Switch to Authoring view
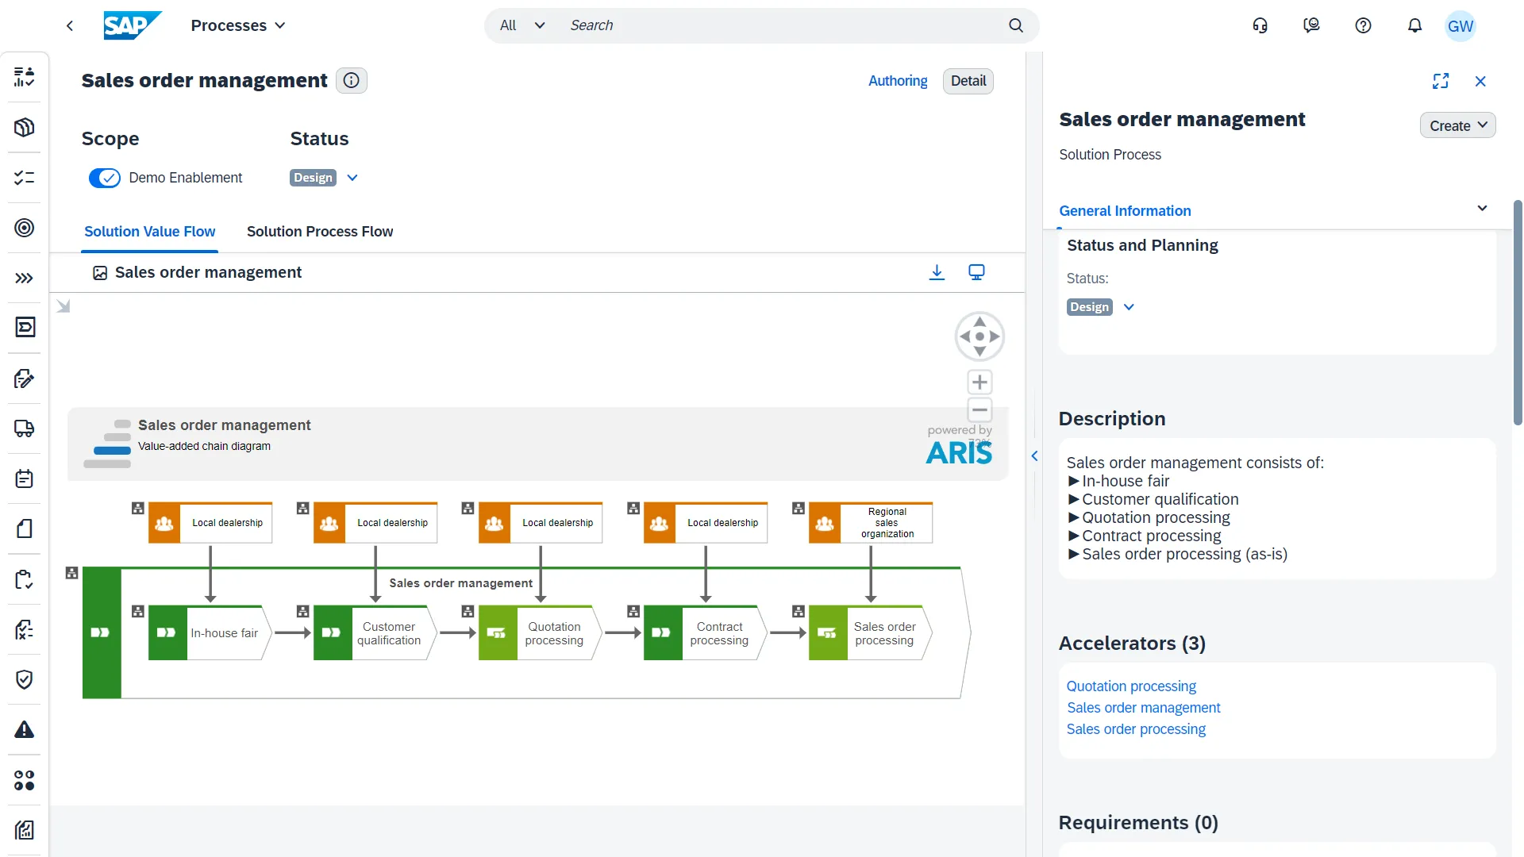Screen dimensions: 1524x857 pos(898,81)
